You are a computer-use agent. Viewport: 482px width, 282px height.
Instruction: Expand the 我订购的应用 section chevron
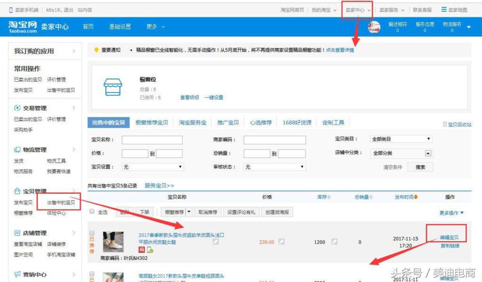(x=74, y=51)
